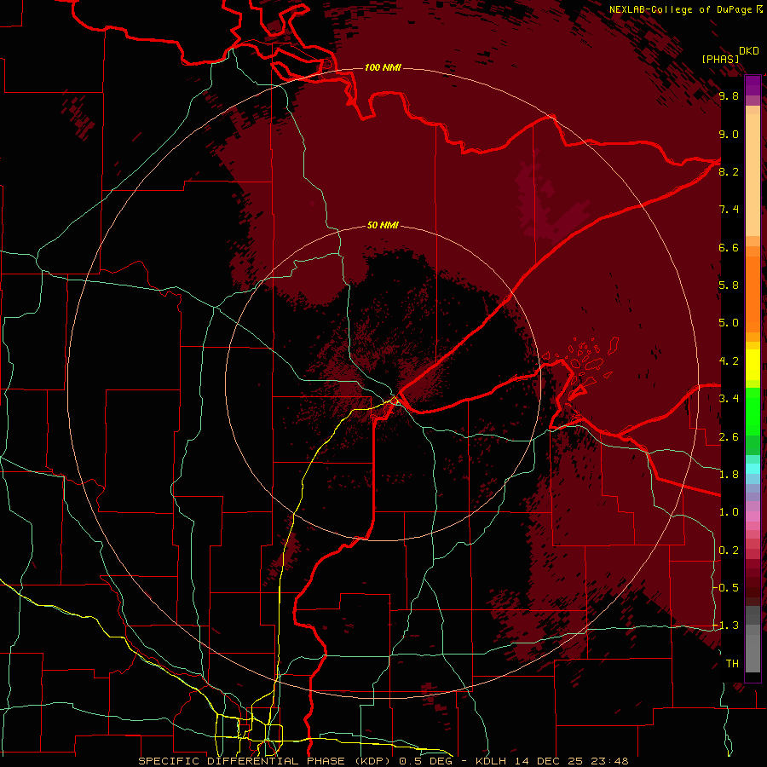The image size is (767, 767).
Task: Click the NEXLAB-College of DuPage credit text
Action: pos(680,9)
